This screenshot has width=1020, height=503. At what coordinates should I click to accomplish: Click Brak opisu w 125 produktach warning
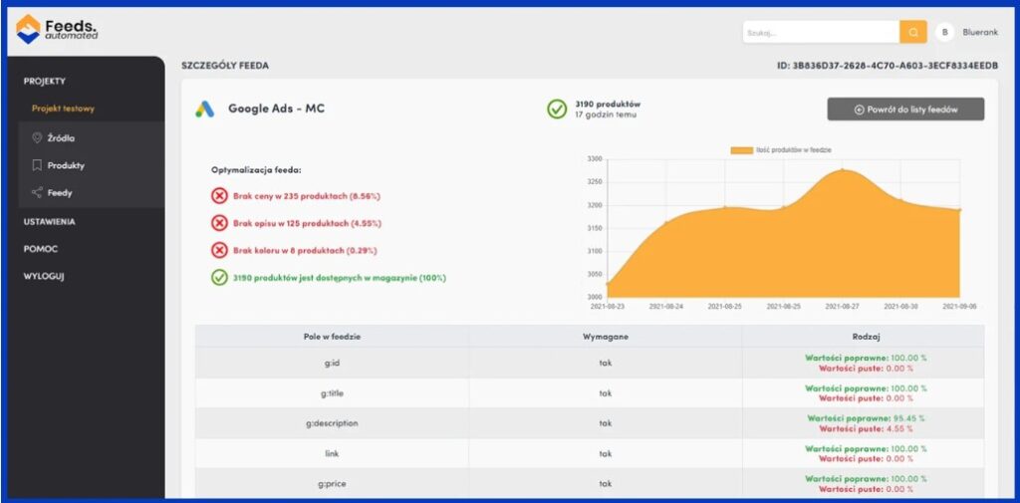coord(307,223)
